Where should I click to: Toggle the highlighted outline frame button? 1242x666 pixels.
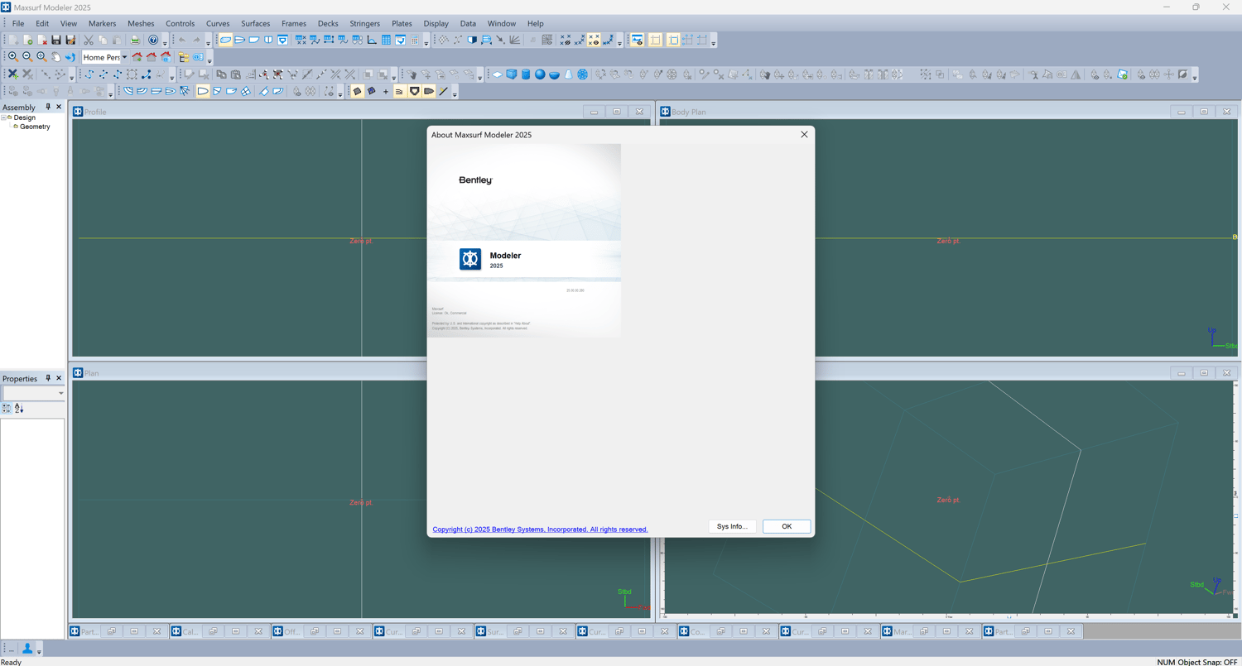click(x=655, y=40)
